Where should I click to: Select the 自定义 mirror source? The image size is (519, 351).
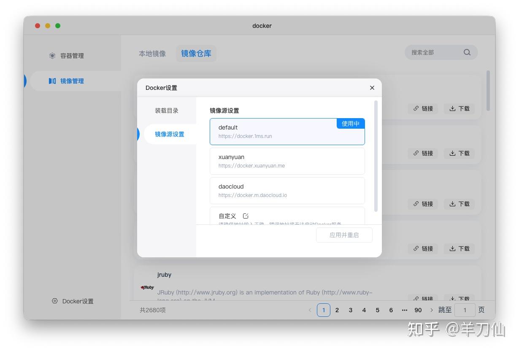(287, 216)
